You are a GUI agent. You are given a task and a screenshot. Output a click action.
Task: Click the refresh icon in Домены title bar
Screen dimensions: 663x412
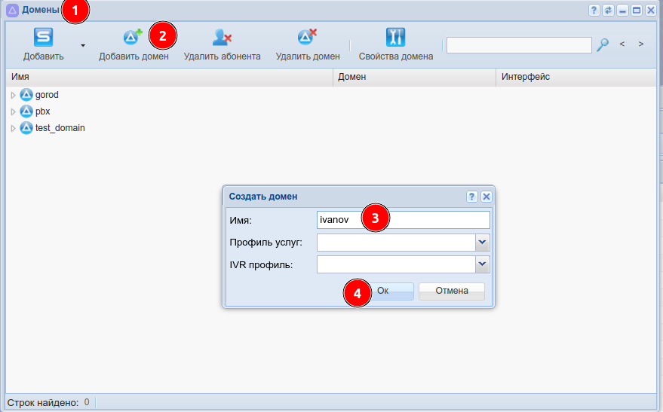coord(608,10)
